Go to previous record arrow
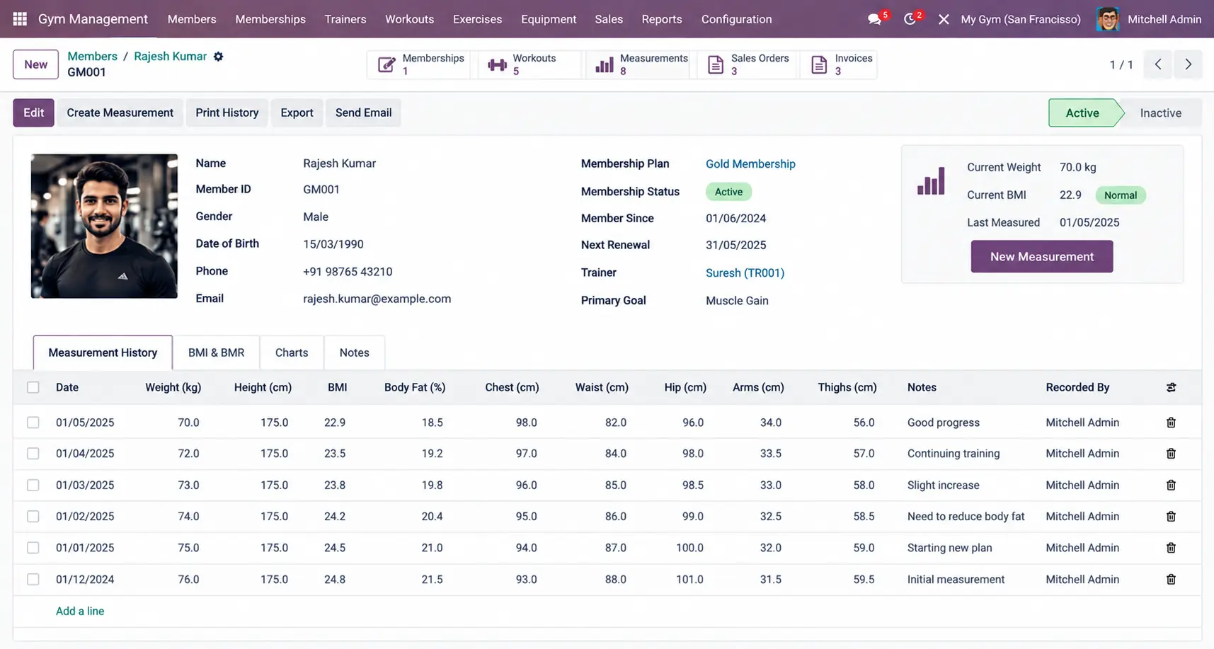Screen dimensions: 1214x649 click(x=1158, y=64)
